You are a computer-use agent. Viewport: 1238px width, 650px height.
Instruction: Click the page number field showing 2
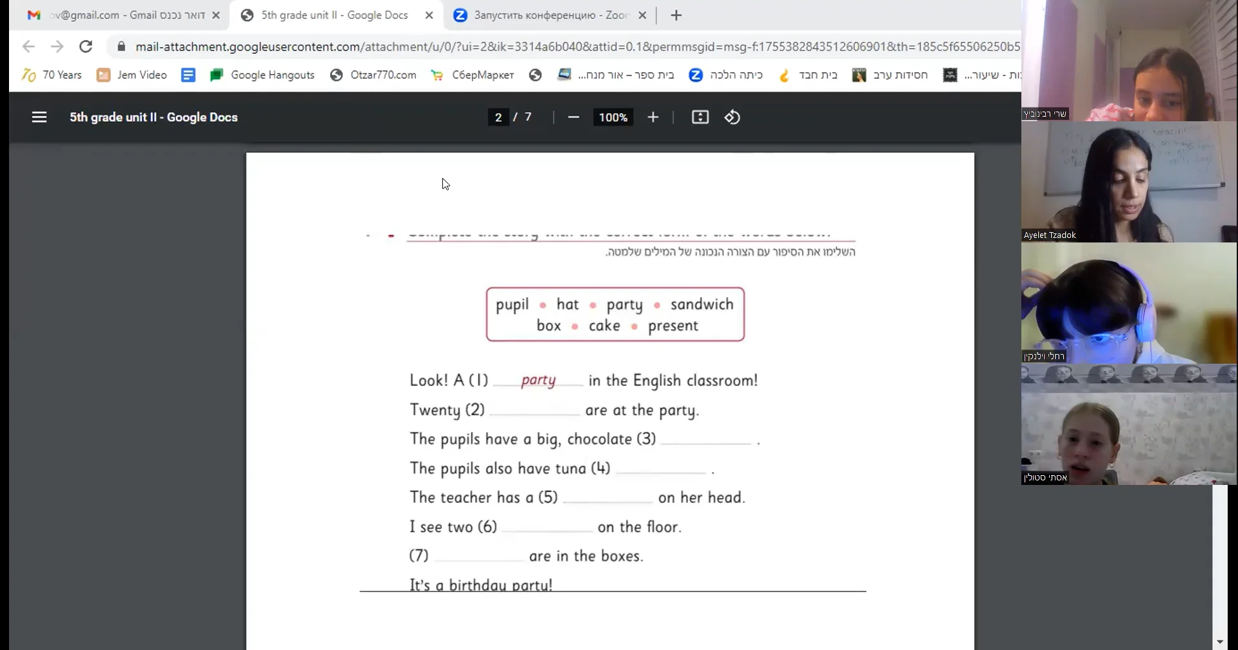pyautogui.click(x=498, y=117)
